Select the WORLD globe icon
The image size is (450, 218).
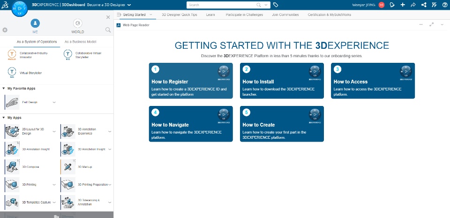coord(78,23)
